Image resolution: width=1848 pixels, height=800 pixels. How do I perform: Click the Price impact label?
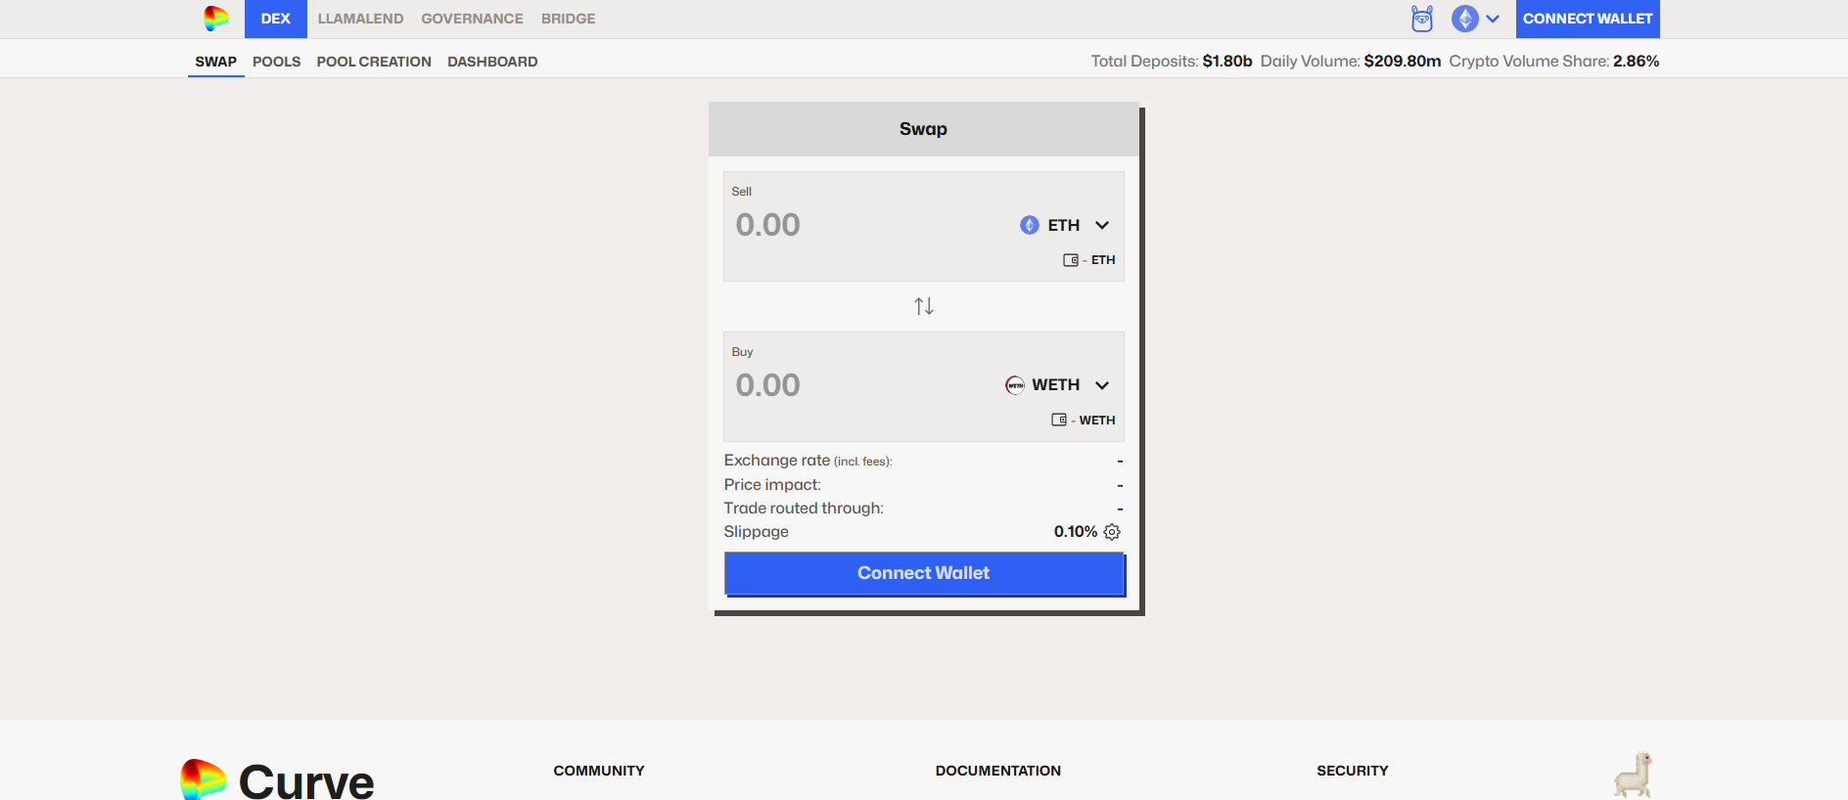coord(772,485)
